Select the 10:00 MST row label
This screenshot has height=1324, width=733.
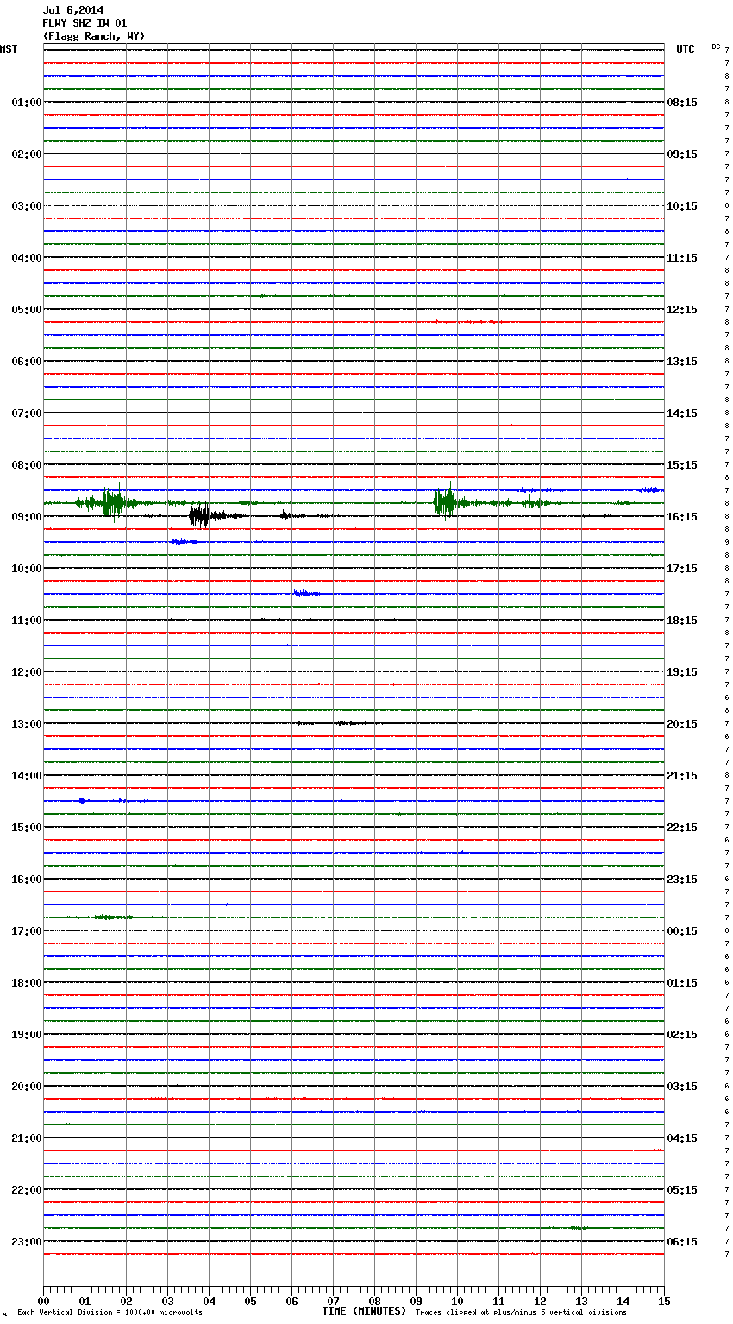[x=27, y=569]
